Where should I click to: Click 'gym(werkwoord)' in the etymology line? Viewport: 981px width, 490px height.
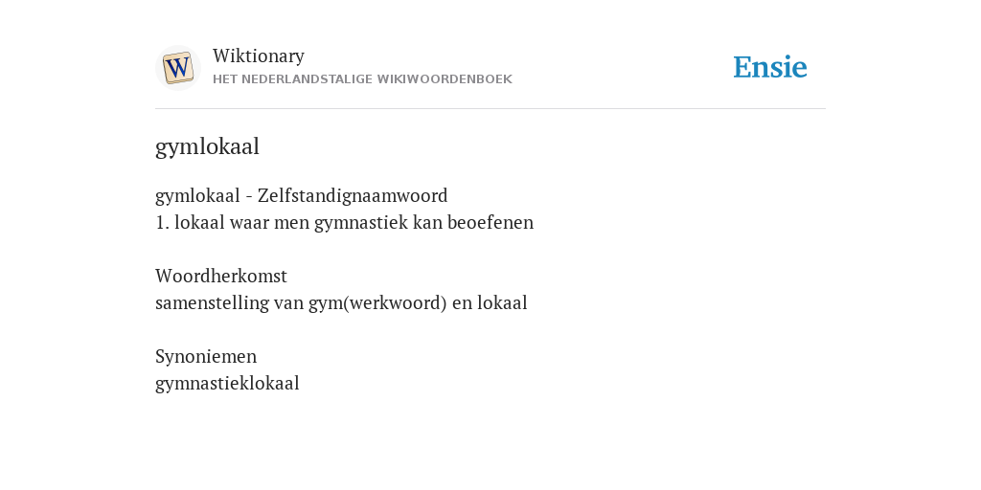[377, 303]
